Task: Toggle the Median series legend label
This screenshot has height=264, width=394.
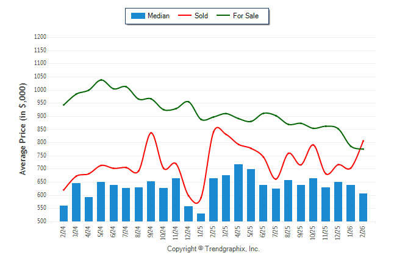Action: click(x=159, y=16)
